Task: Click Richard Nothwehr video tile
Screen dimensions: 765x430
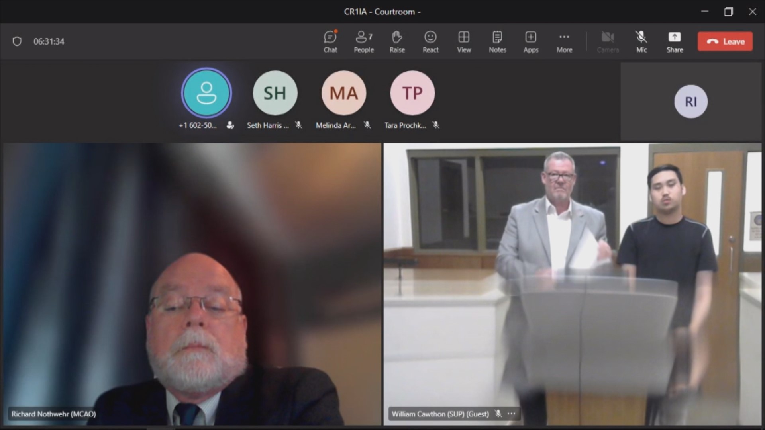Action: pyautogui.click(x=192, y=283)
